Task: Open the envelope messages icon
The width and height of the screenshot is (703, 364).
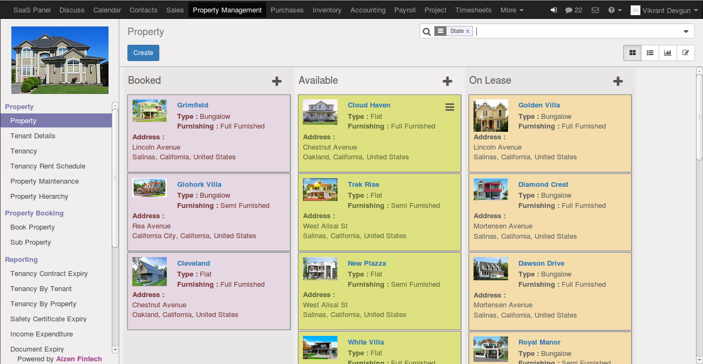Action: (x=595, y=10)
